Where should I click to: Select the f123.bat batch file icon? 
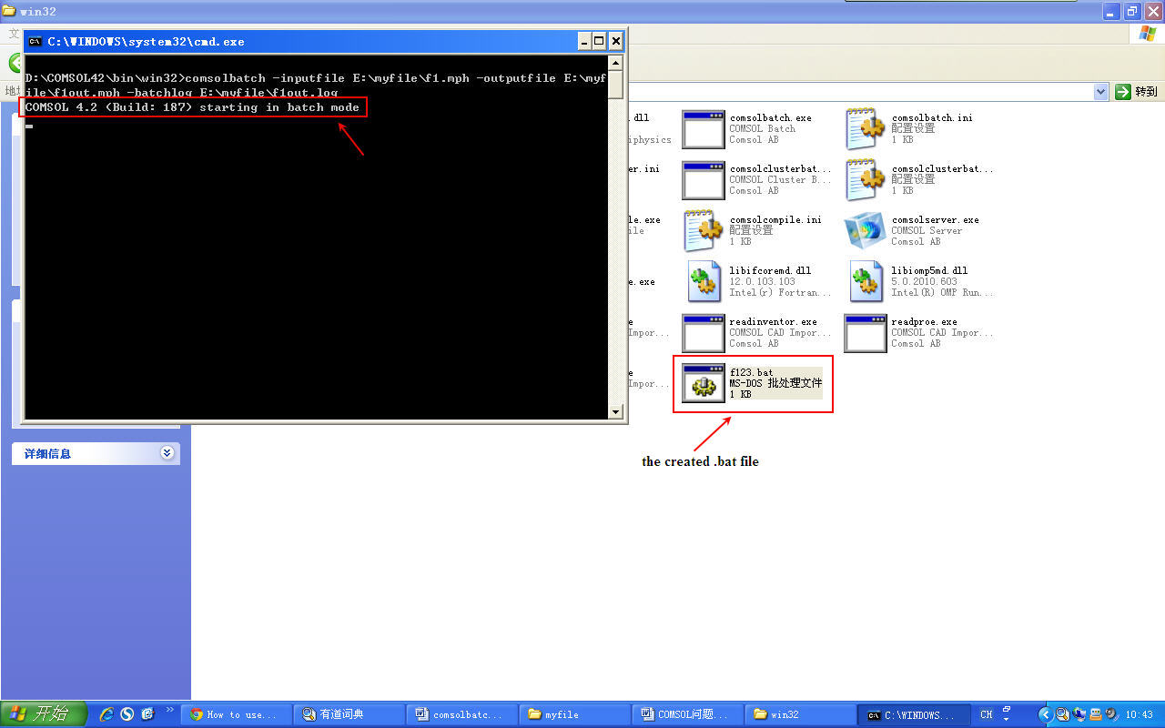703,384
